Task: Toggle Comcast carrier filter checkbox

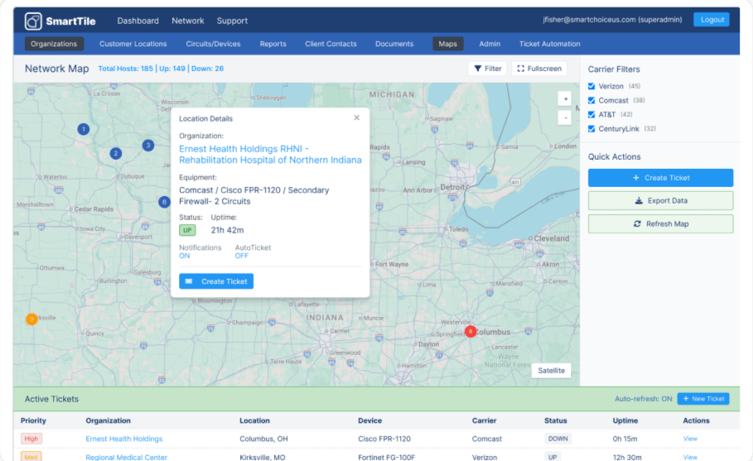Action: [591, 100]
